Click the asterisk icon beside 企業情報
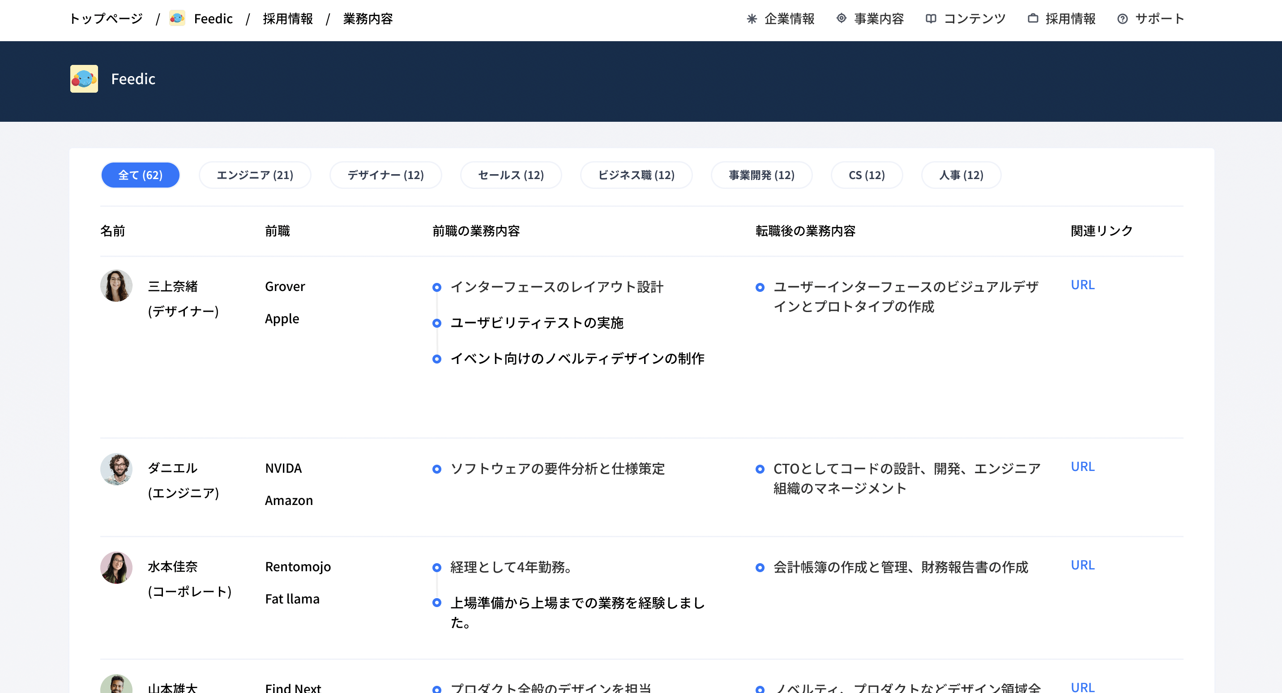The image size is (1282, 693). [x=752, y=19]
